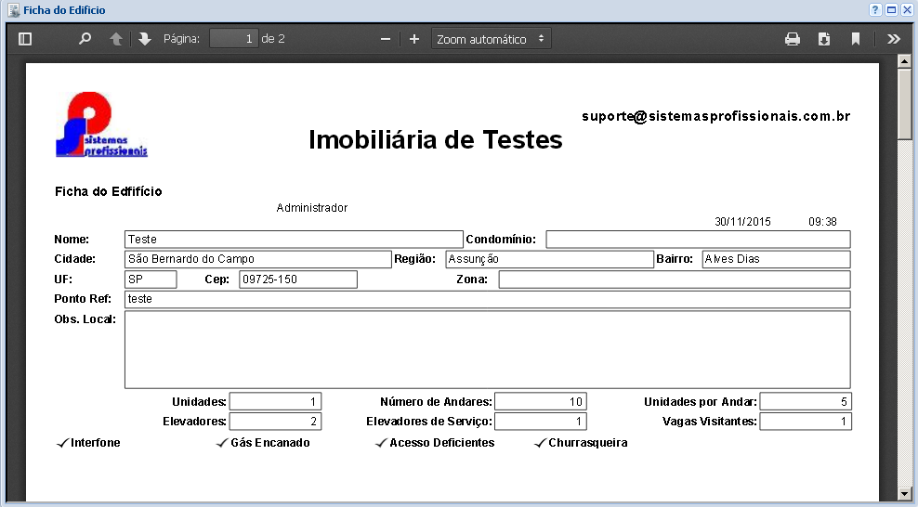The width and height of the screenshot is (918, 507).
Task: Print the document using printer icon
Action: 793,39
